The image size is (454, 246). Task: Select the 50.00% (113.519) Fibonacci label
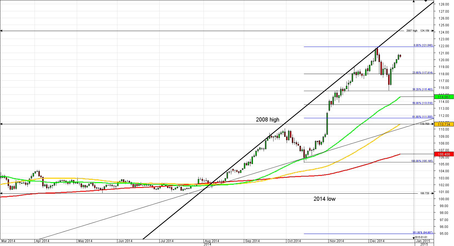point(423,103)
